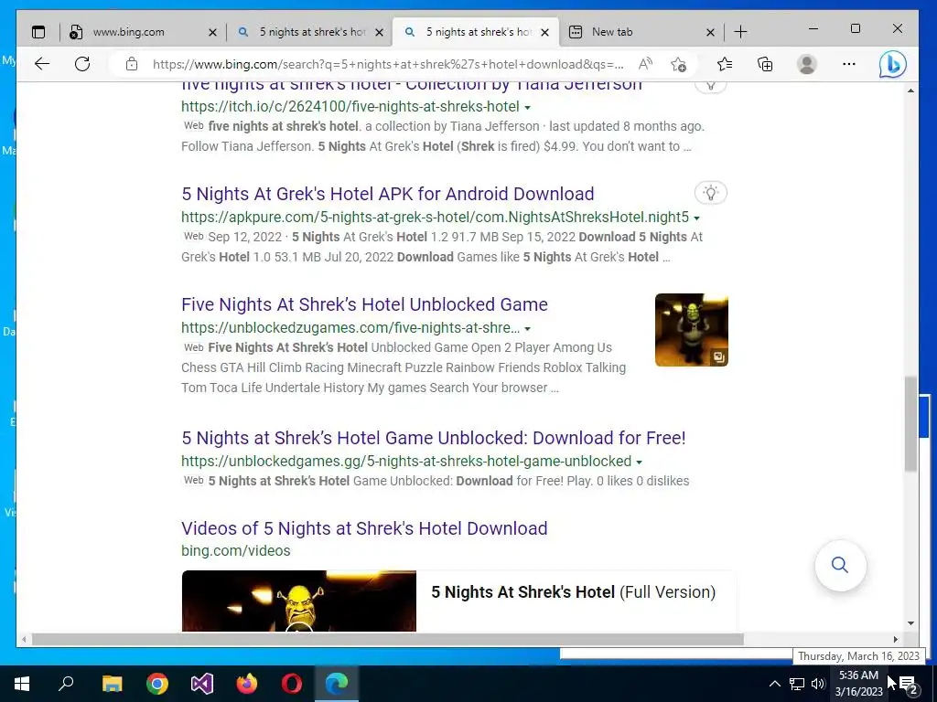Reload the page with the refresh icon

click(82, 64)
